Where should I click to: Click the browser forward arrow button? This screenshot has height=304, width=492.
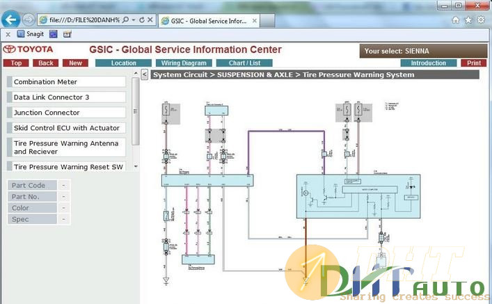click(x=29, y=19)
